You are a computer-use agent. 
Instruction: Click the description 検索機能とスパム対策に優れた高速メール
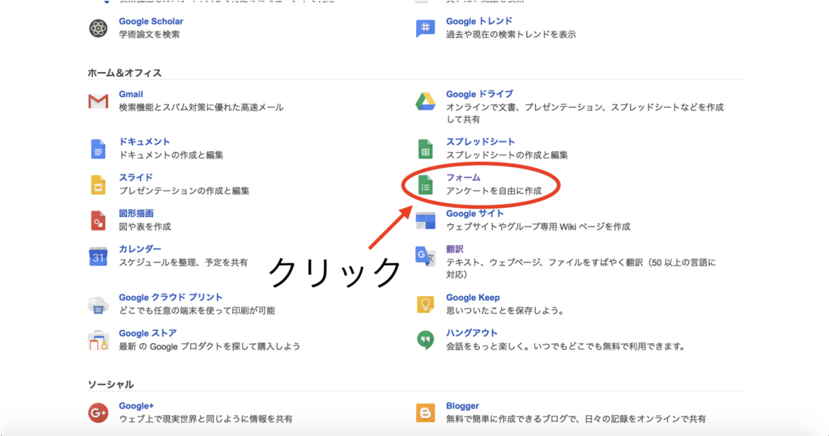point(201,108)
